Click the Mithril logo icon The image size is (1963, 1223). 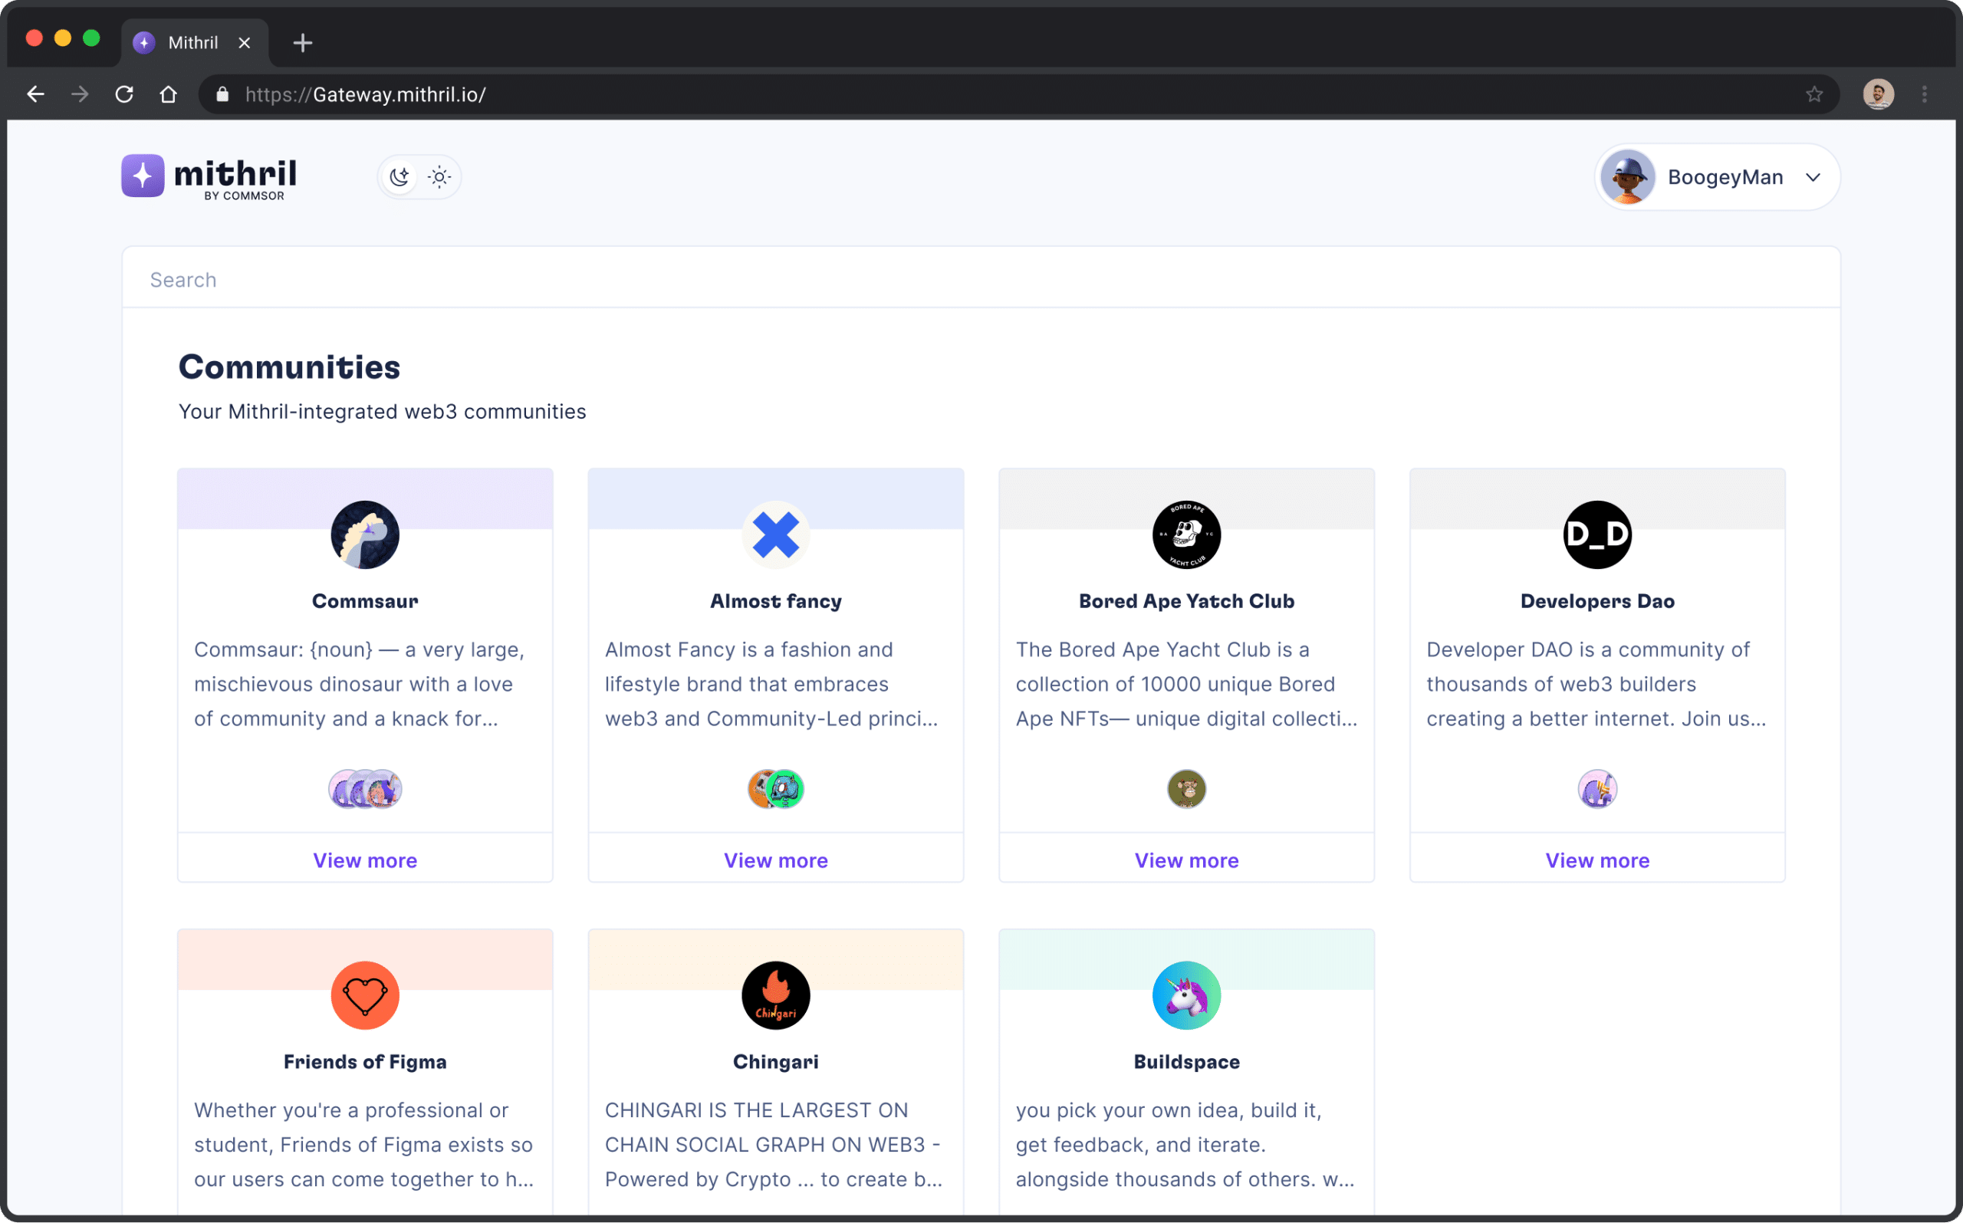point(143,176)
